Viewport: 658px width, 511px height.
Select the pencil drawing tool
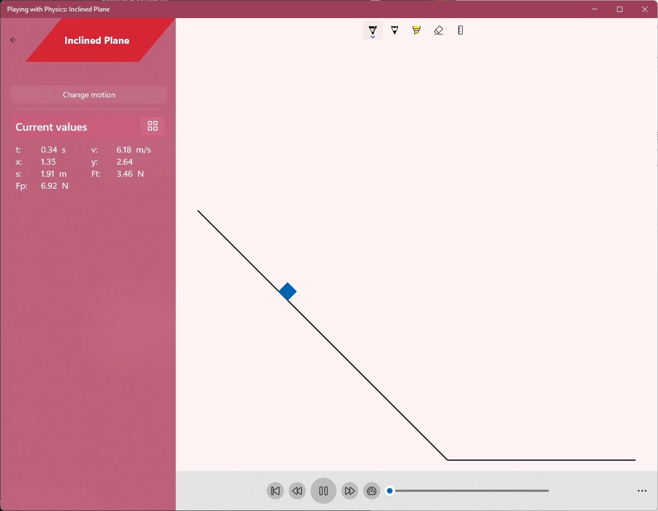point(395,30)
